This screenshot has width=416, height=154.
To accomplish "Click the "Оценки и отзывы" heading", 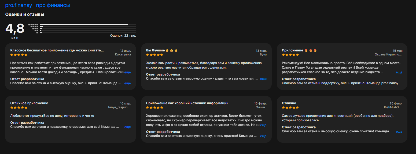I will (25, 14).
